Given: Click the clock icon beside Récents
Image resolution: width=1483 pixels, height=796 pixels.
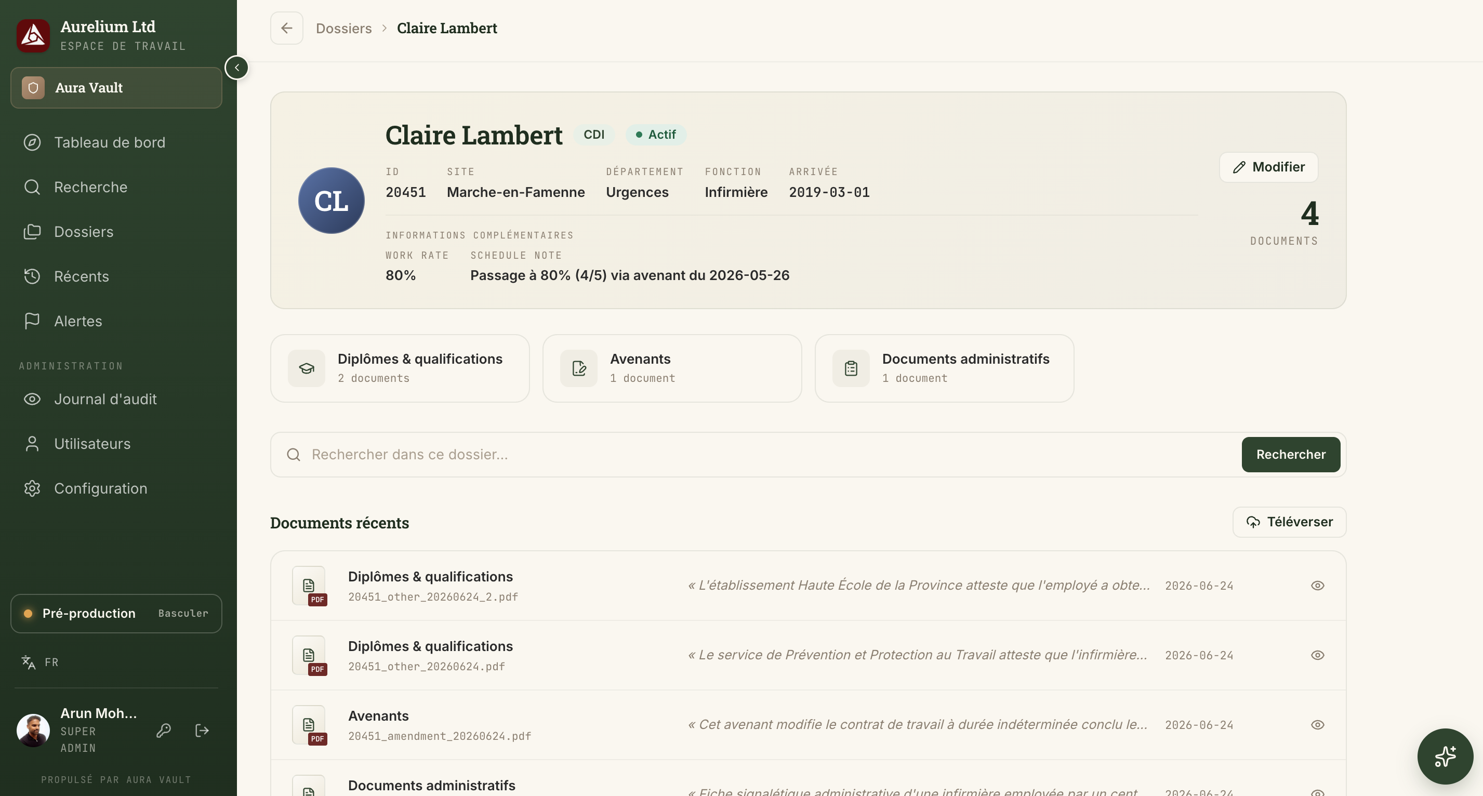Looking at the screenshot, I should coord(32,276).
